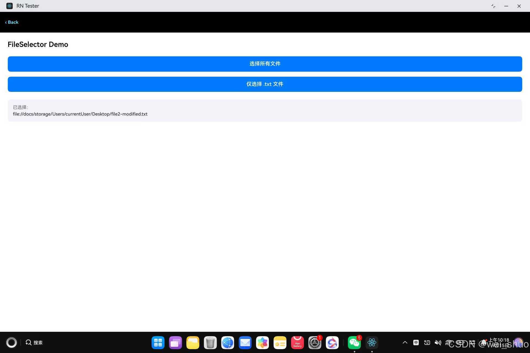Screen dimensions: 530x353
Task: Restore the window with the shrink icon
Action: click(493, 6)
